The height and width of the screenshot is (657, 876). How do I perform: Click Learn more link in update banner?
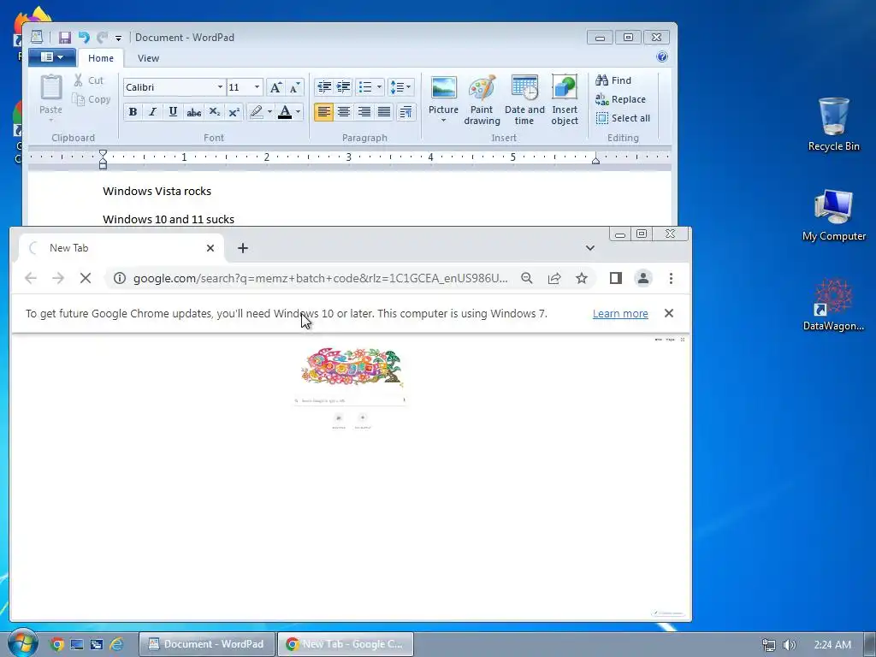point(620,313)
